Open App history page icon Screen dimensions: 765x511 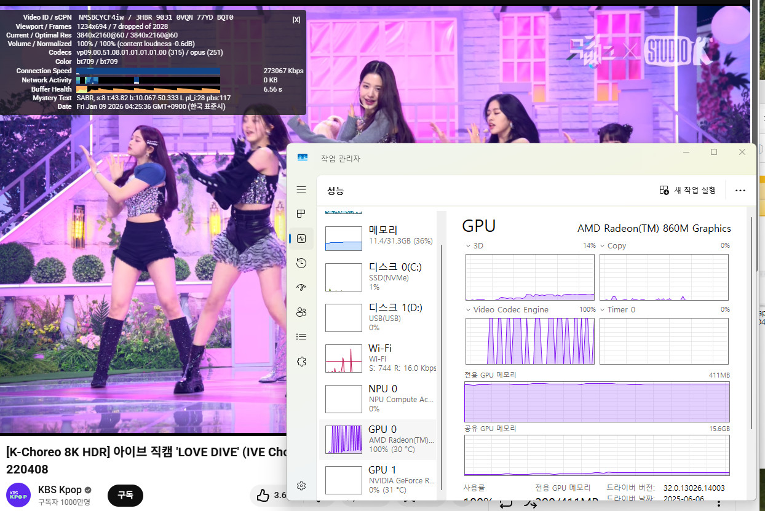click(x=301, y=263)
